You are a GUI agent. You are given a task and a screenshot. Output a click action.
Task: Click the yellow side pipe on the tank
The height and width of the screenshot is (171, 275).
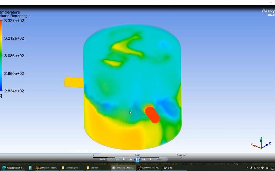click(74, 82)
